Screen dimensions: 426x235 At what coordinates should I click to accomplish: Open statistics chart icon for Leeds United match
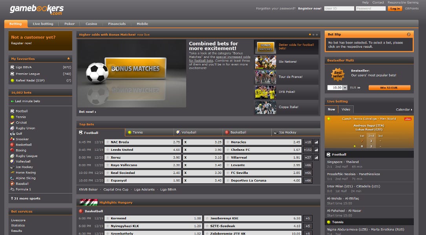pos(316,150)
